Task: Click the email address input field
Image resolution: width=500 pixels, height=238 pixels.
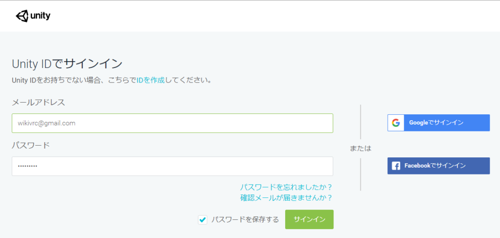Action: [x=172, y=123]
